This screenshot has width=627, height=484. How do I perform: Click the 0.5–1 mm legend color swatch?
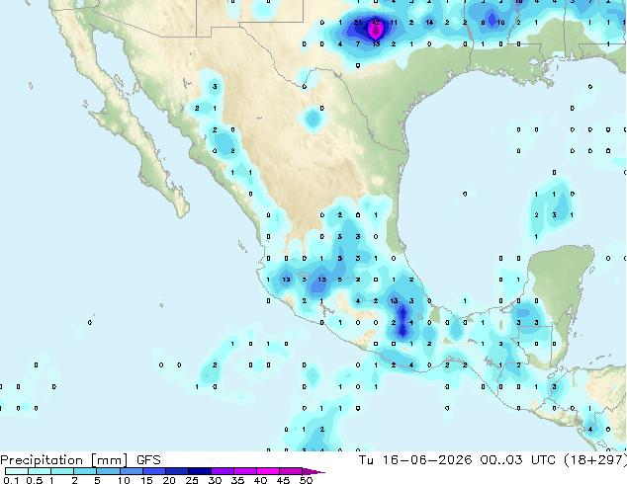[40, 471]
